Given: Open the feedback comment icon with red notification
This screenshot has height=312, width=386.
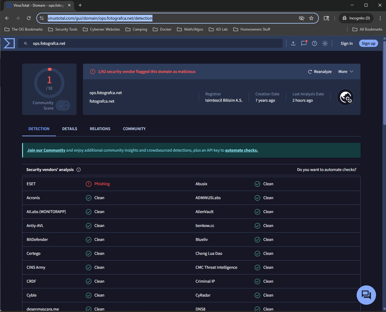Looking at the screenshot, I should point(304,43).
